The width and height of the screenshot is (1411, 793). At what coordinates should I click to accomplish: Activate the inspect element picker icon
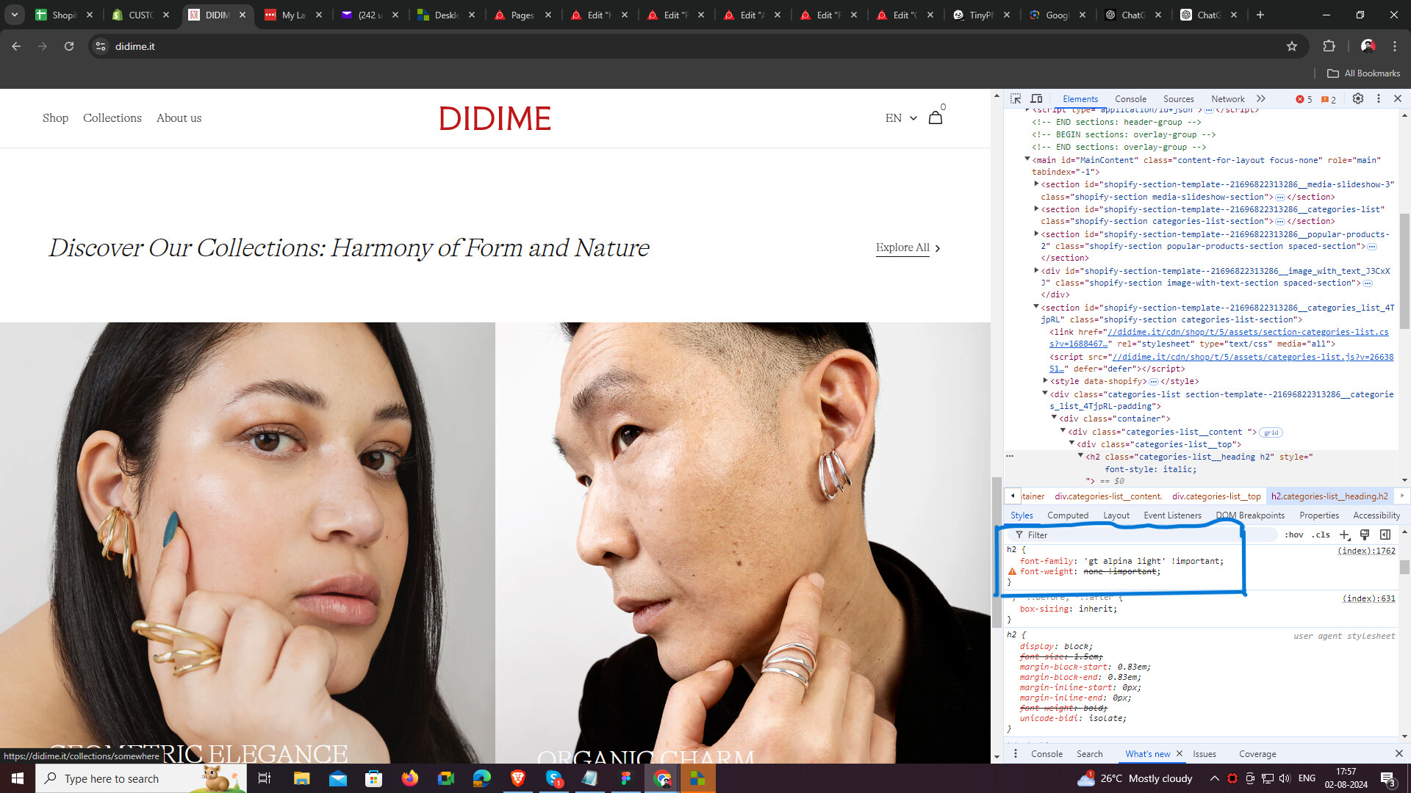coord(1016,98)
